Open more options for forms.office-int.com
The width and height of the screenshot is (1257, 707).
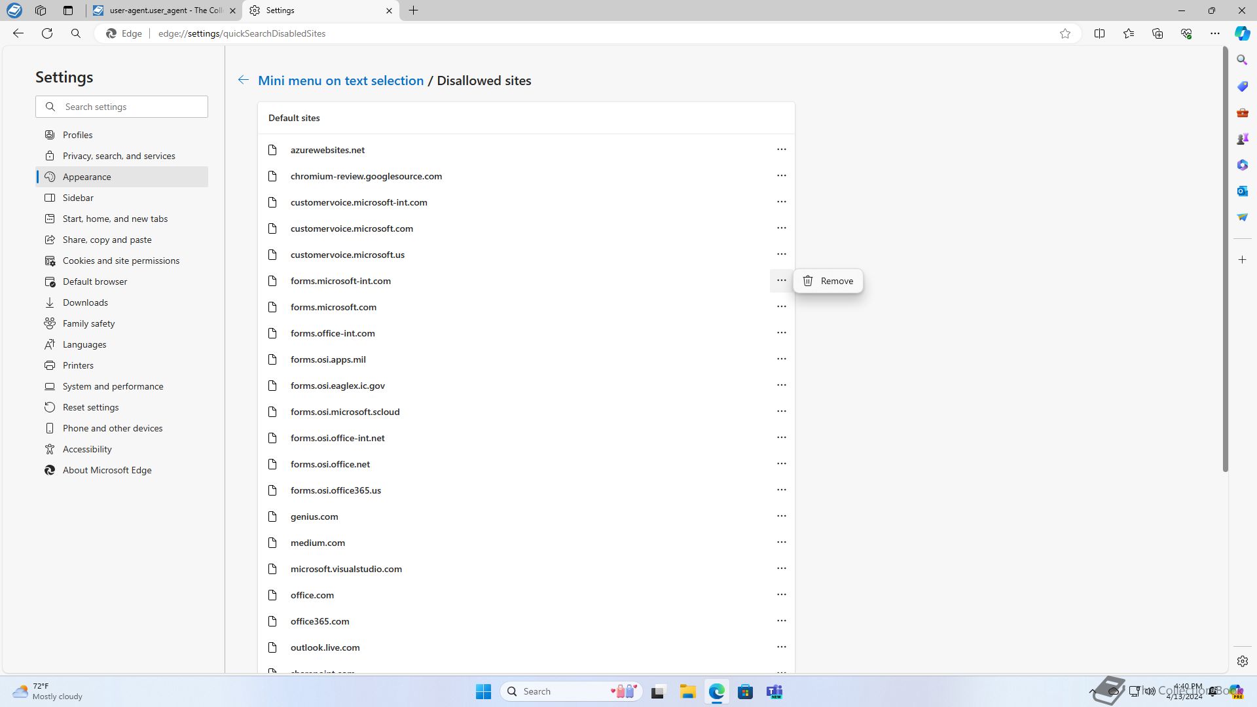[781, 333]
